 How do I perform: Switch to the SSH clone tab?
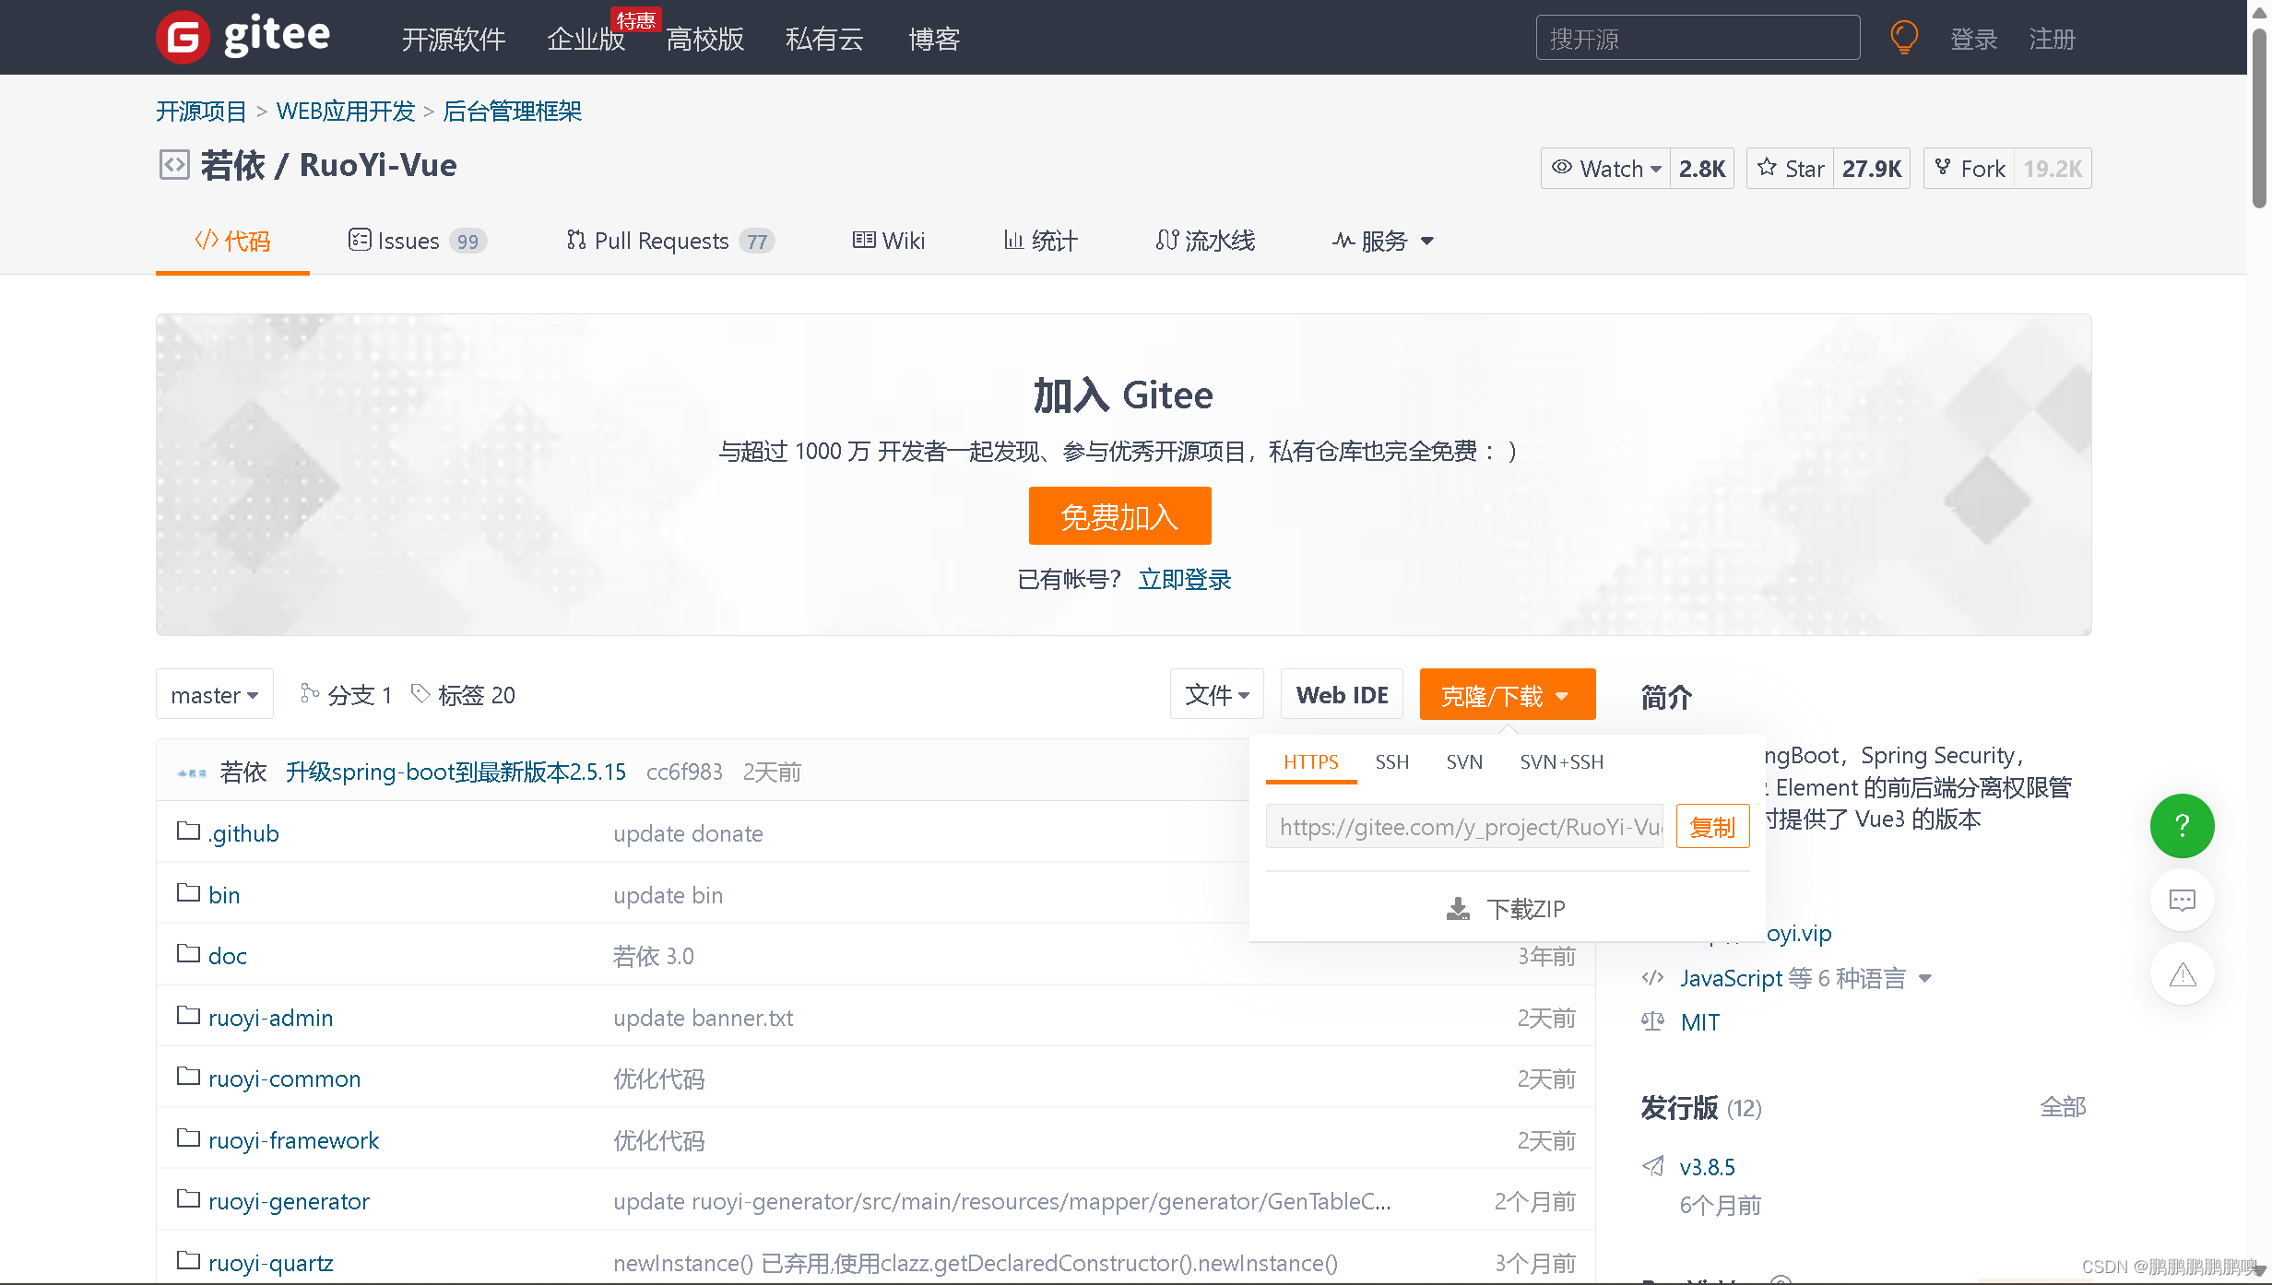1391,762
